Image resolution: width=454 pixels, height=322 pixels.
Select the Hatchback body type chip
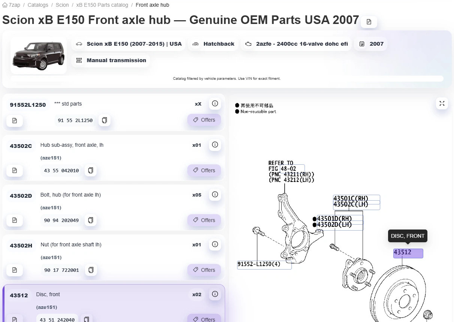213,44
